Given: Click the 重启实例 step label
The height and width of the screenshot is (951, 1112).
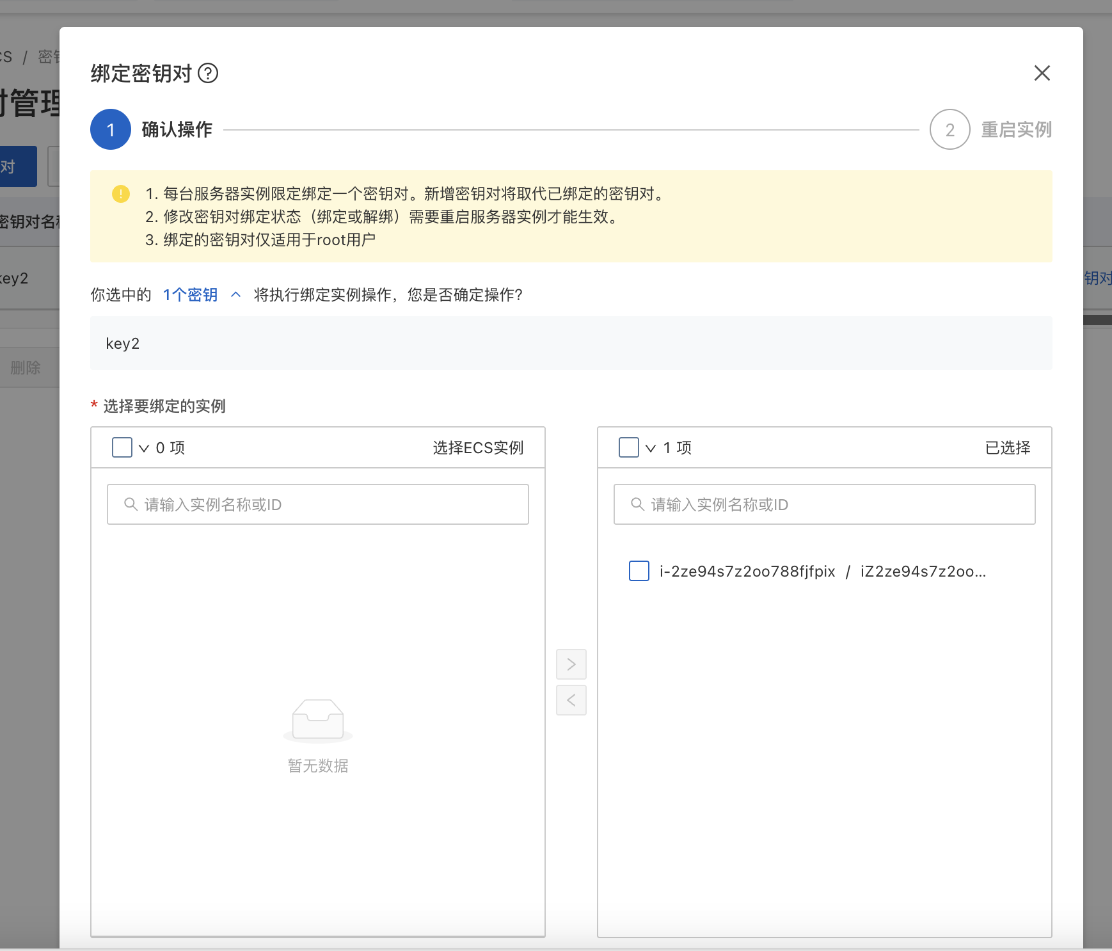Looking at the screenshot, I should click(1017, 129).
